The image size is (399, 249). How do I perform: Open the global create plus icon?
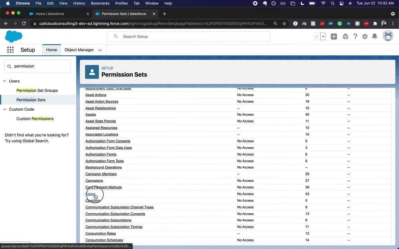point(334,37)
